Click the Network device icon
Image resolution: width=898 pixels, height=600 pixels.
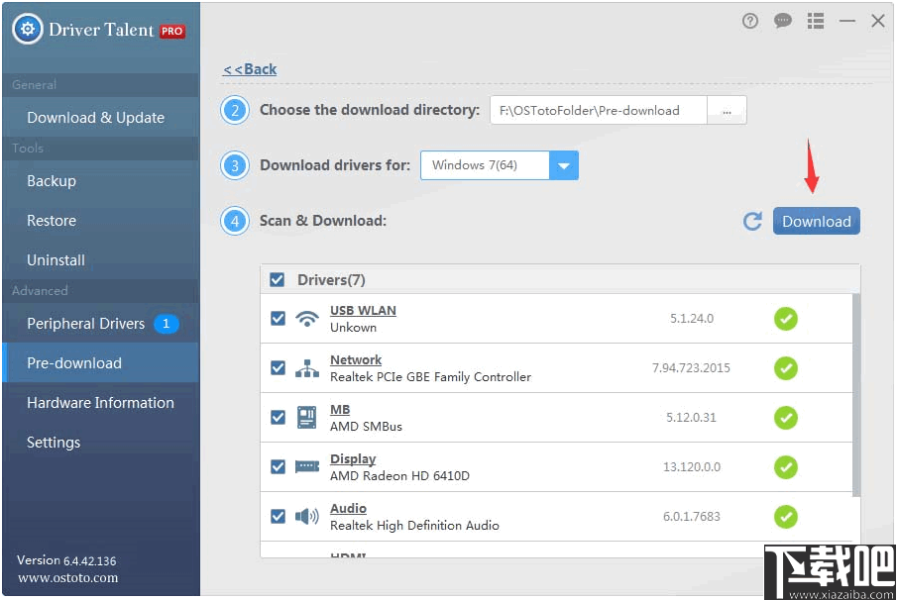(x=307, y=368)
